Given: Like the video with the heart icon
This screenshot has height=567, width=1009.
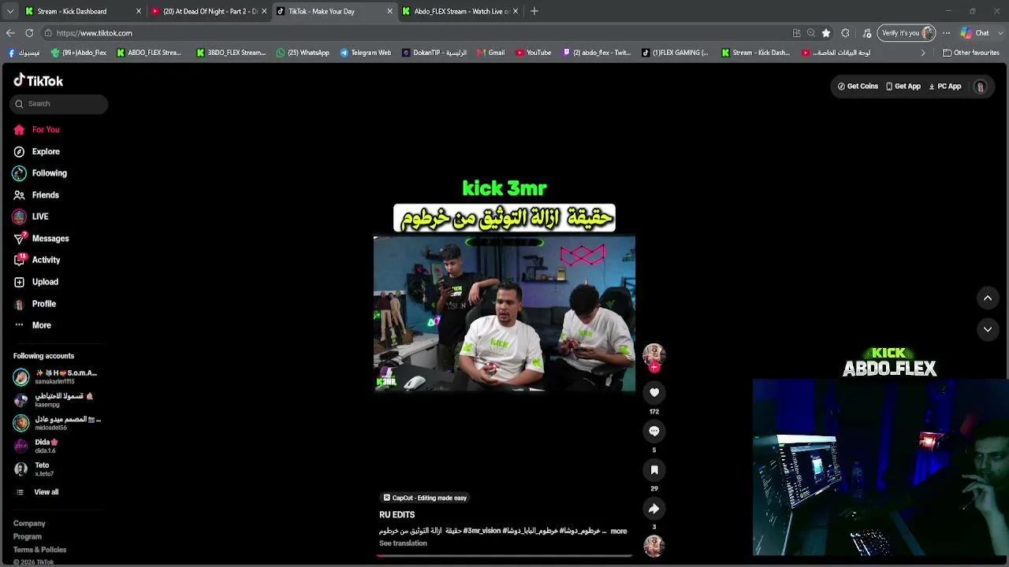Looking at the screenshot, I should (x=653, y=392).
